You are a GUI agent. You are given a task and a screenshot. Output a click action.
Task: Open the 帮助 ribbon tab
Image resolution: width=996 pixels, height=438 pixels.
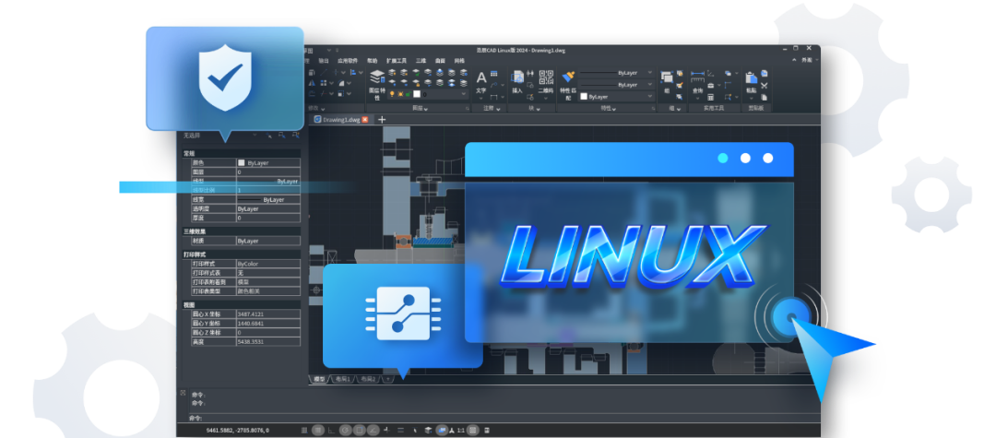[x=373, y=60]
